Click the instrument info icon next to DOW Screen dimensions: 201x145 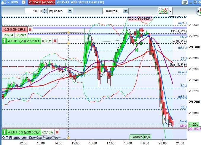click(x=24, y=2)
